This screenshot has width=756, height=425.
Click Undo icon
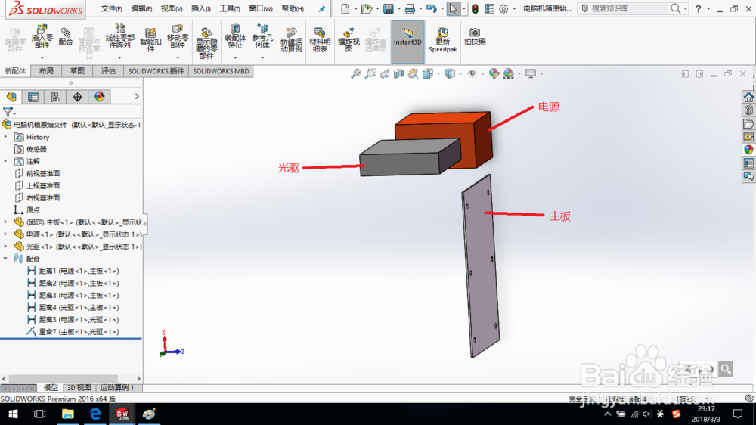pos(431,8)
